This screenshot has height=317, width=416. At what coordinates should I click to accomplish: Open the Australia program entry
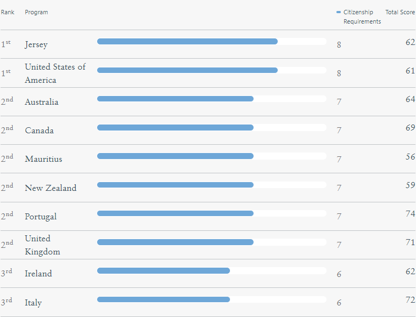pos(42,102)
